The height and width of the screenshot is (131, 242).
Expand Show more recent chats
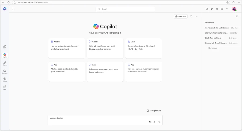211,48
